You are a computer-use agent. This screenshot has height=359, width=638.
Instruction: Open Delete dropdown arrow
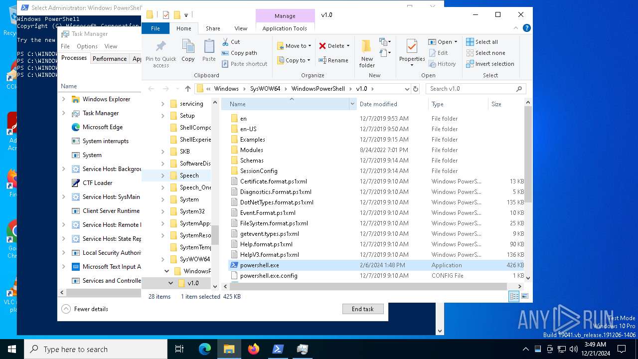click(x=348, y=46)
